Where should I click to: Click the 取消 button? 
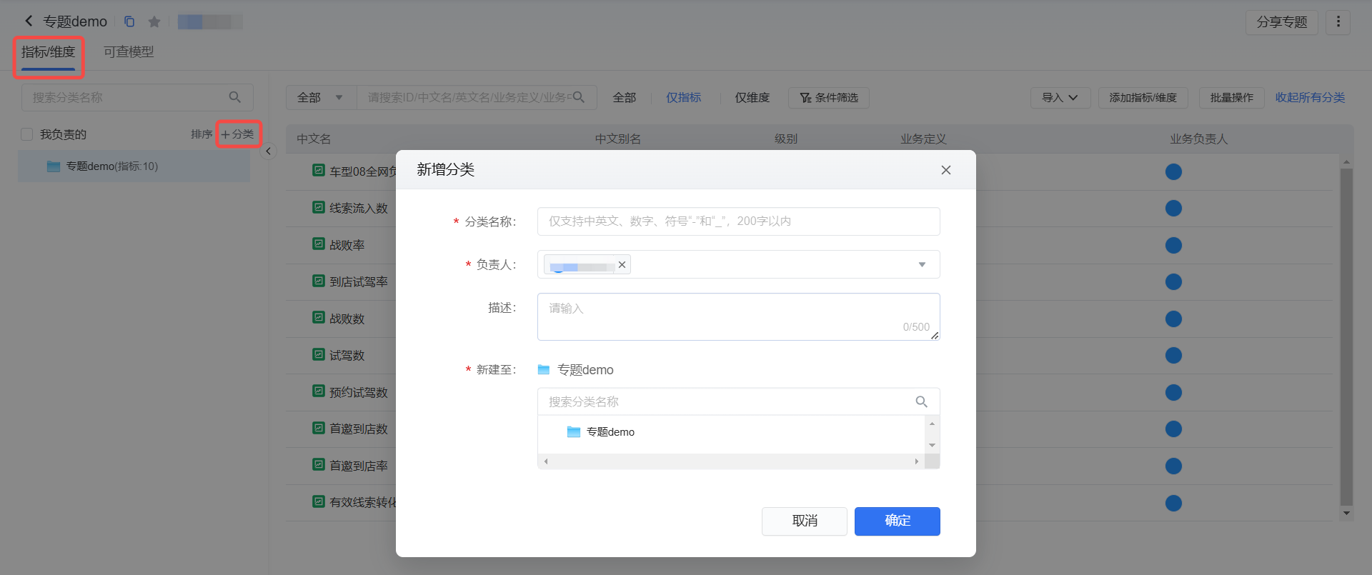point(804,521)
